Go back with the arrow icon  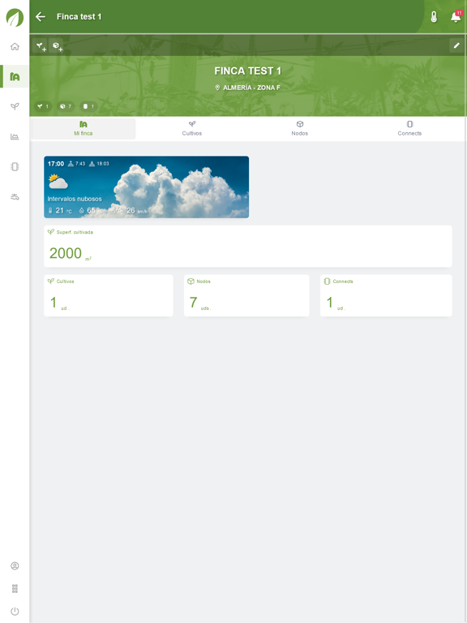(x=41, y=17)
